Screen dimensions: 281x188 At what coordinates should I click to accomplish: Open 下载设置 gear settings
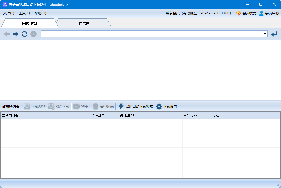(159, 106)
